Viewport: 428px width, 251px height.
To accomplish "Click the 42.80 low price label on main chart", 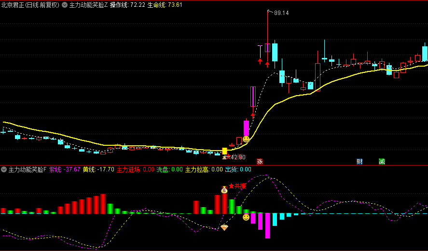I will tap(238, 157).
